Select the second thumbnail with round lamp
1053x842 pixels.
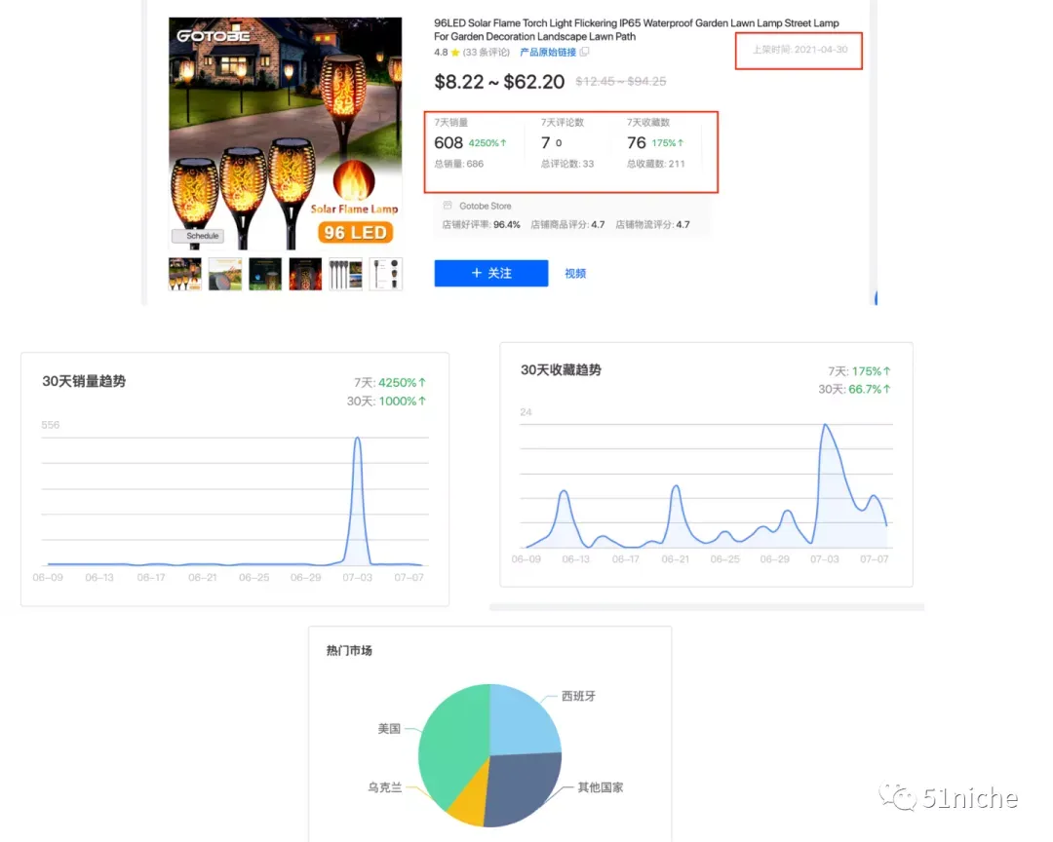[x=225, y=274]
